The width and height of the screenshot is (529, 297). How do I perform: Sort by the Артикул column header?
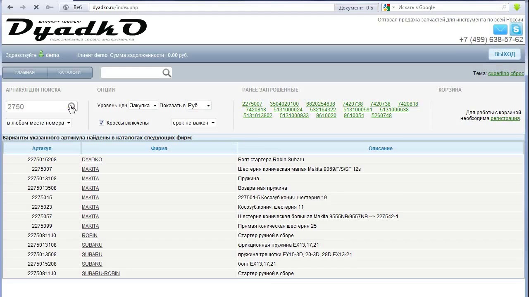click(x=42, y=148)
